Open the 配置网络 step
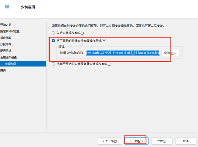 click(6, 51)
